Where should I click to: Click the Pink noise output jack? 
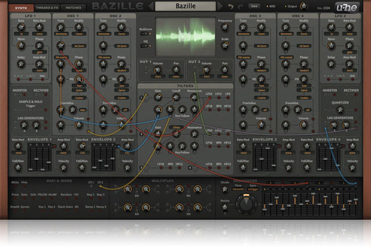coord(24,186)
